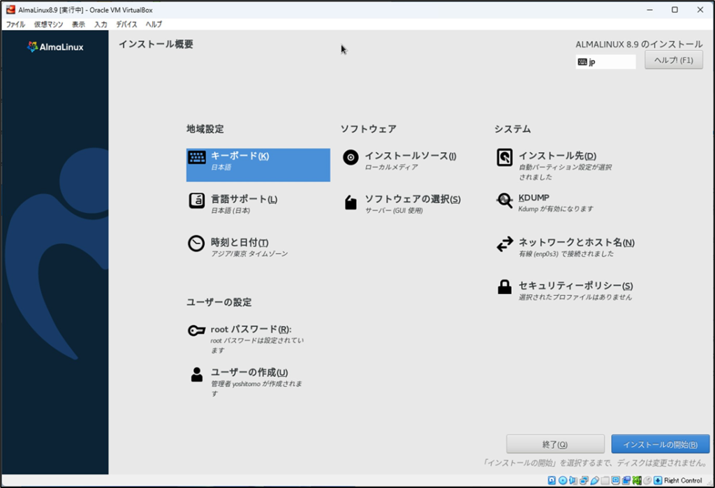Click the ヘルプ! (F1) button
Viewport: 715px width, 488px height.
coord(674,60)
